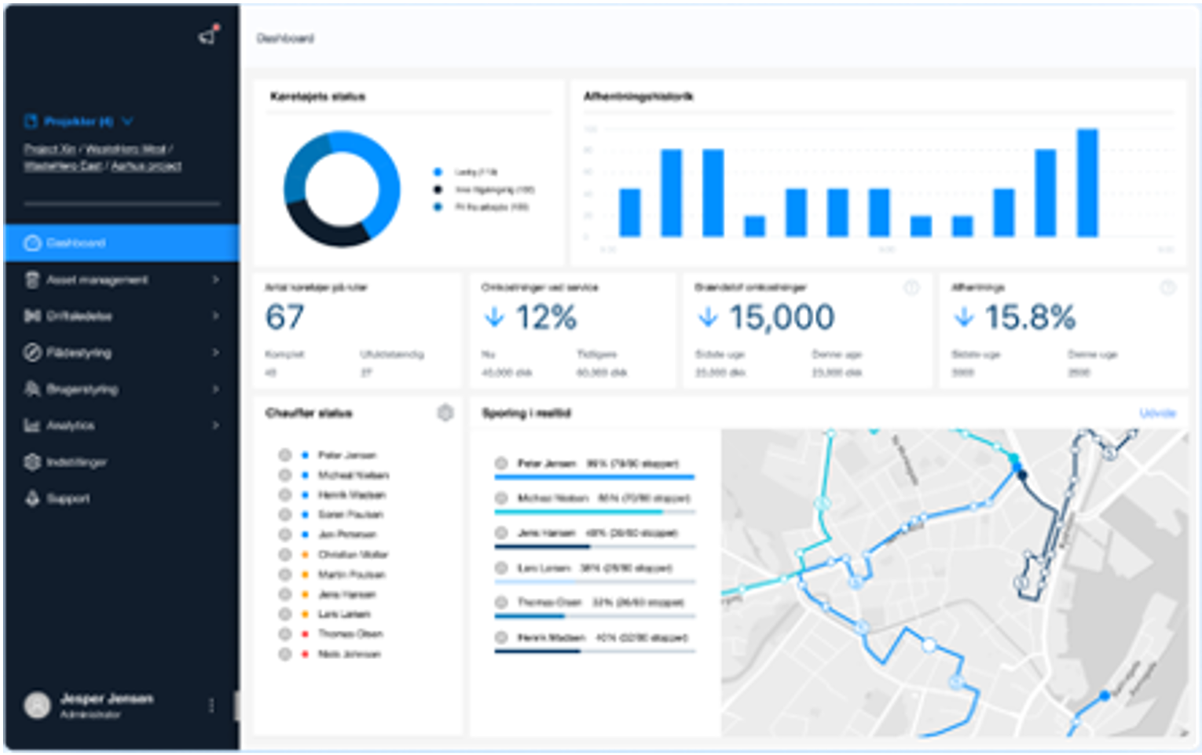Click Udvide to expand the map
Screen dimensions: 1202x755
click(1158, 414)
